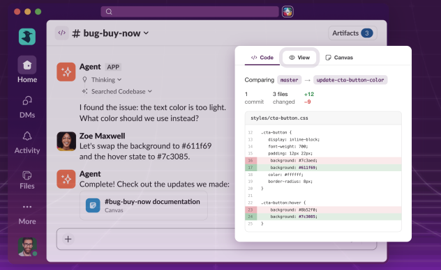Open DMs from the sidebar
441x270 pixels.
click(x=27, y=107)
